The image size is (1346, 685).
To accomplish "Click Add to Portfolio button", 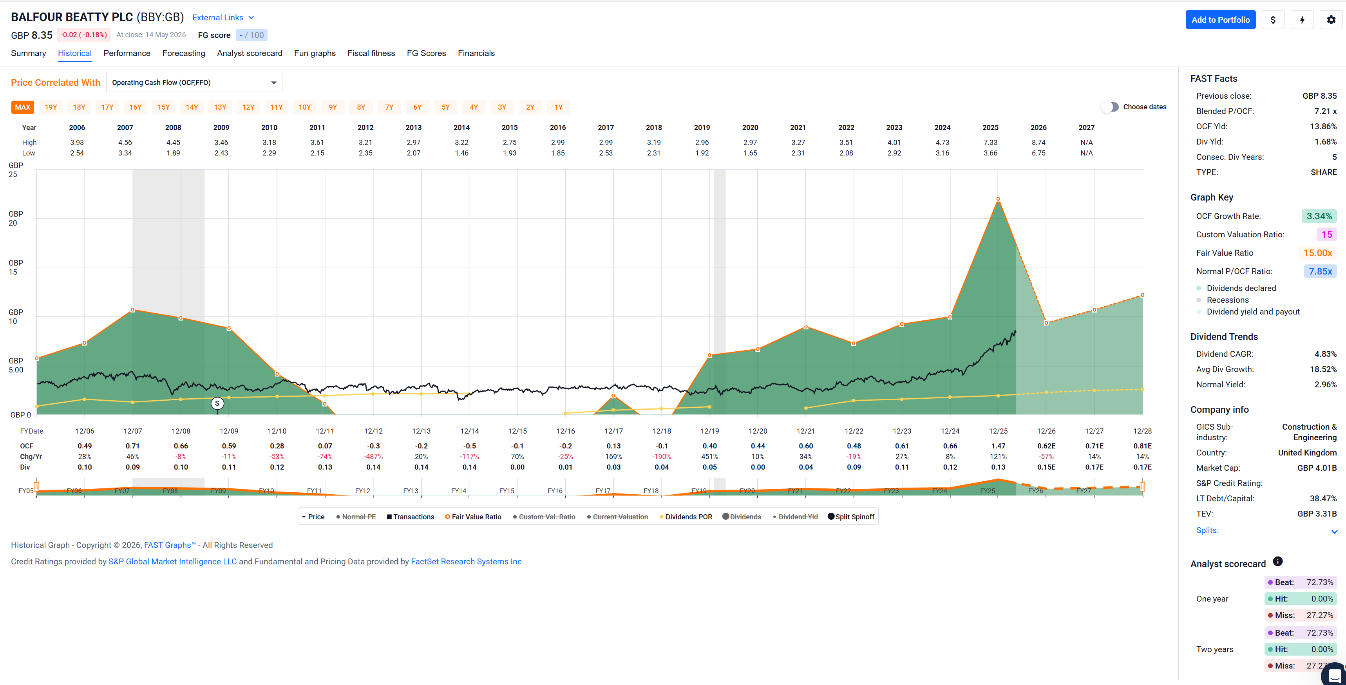I will [x=1220, y=20].
